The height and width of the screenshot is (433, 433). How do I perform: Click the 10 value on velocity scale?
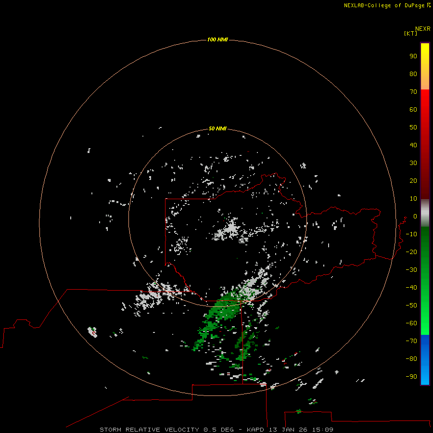[413, 199]
